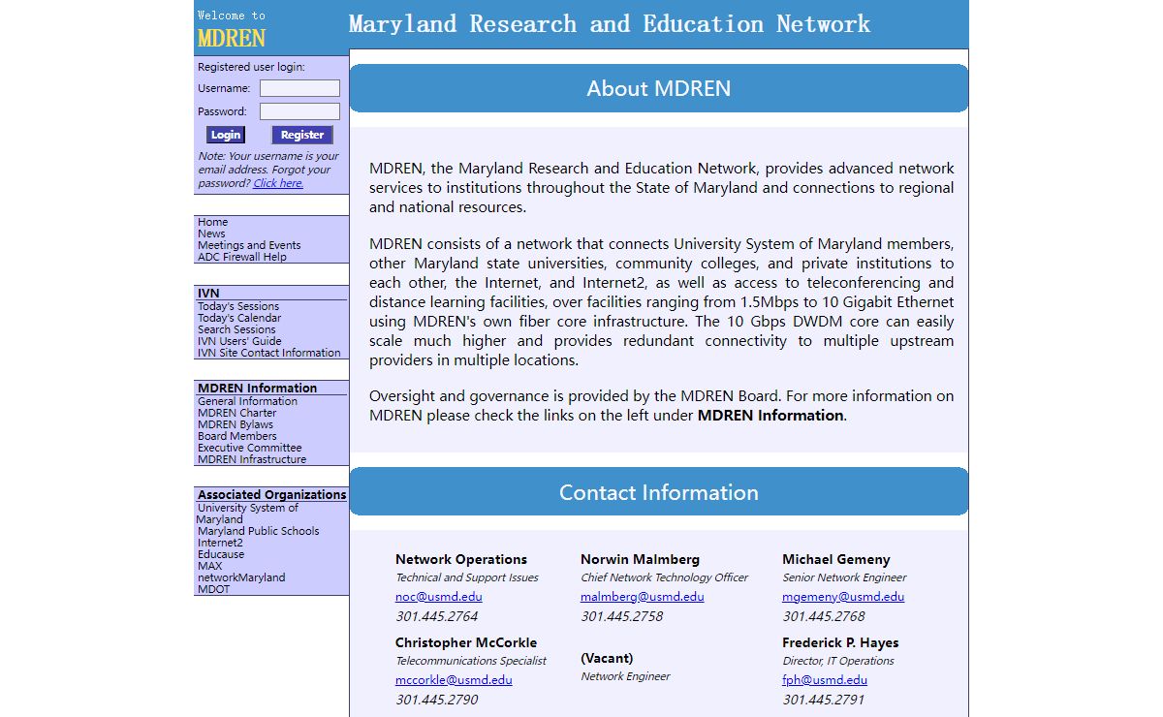This screenshot has height=717, width=1163.
Task: Click the 'MDREN Information' sidebar header
Action: (258, 388)
